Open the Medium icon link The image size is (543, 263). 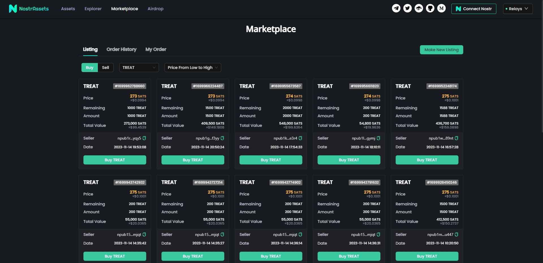[441, 8]
